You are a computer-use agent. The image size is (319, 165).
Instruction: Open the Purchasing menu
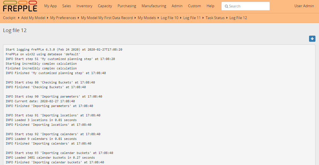click(127, 6)
